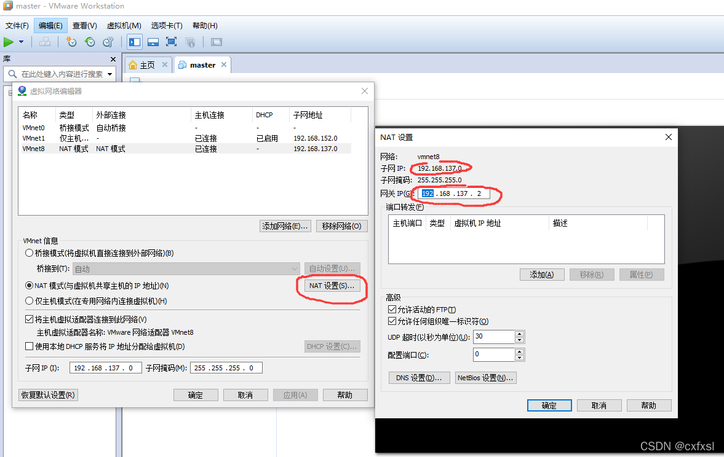
Task: Click 帮助 in the virtual network editor
Action: 345,395
